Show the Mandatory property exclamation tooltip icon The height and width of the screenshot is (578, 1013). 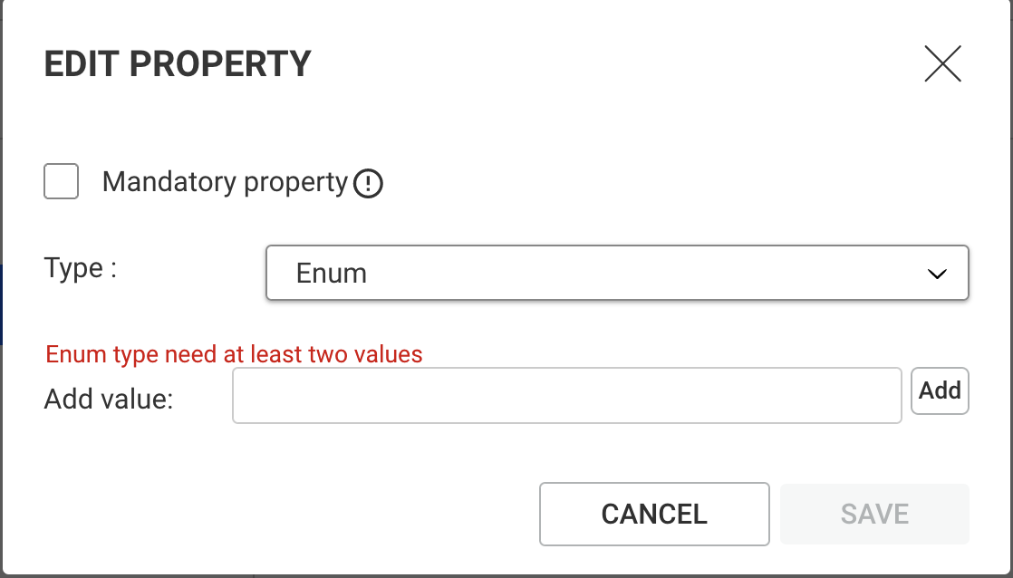(x=368, y=183)
